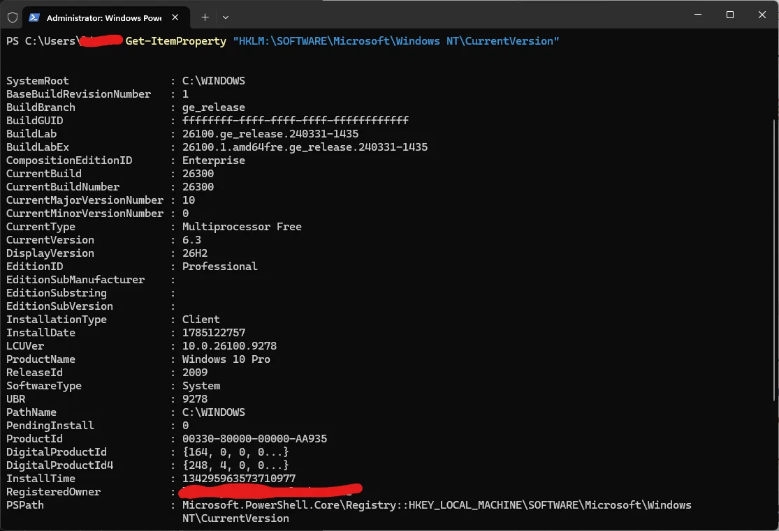779x531 pixels.
Task: Minimize the terminal window
Action: coord(697,15)
